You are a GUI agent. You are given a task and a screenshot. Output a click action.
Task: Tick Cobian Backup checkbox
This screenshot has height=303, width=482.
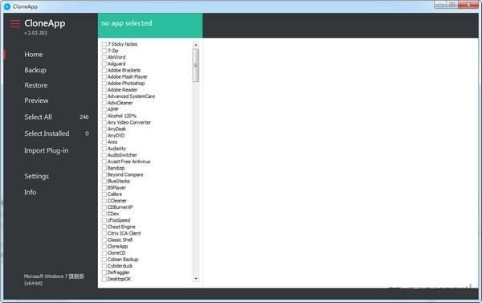[104, 260]
